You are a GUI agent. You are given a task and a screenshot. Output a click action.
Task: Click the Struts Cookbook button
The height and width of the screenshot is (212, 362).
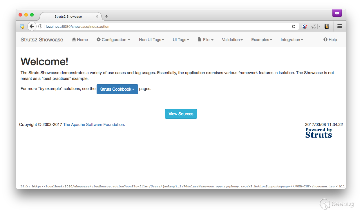[117, 89]
